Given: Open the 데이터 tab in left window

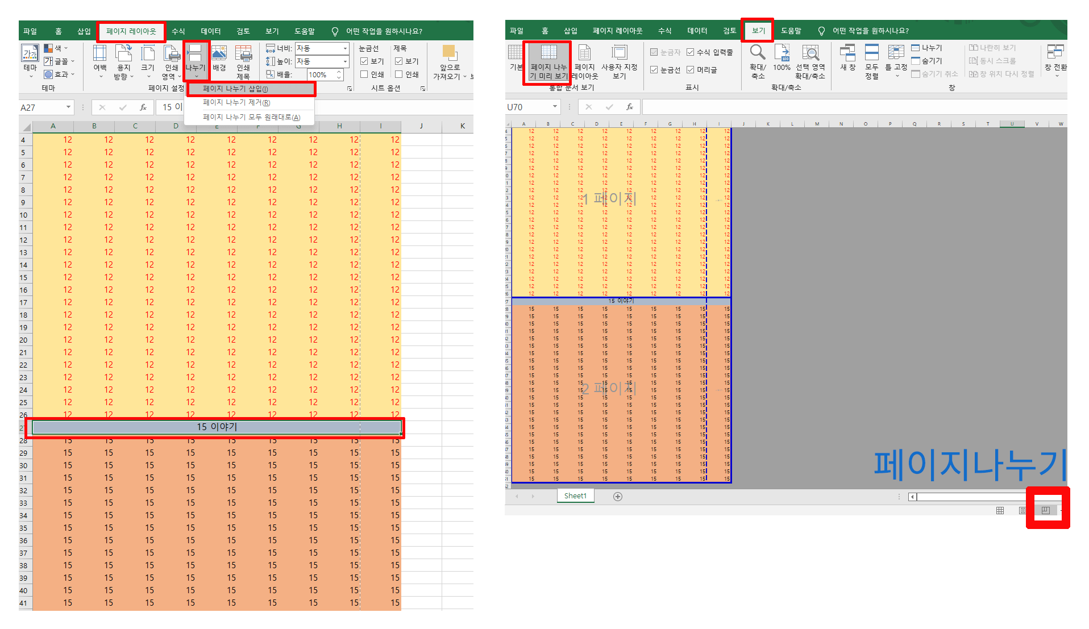Looking at the screenshot, I should click(x=210, y=31).
